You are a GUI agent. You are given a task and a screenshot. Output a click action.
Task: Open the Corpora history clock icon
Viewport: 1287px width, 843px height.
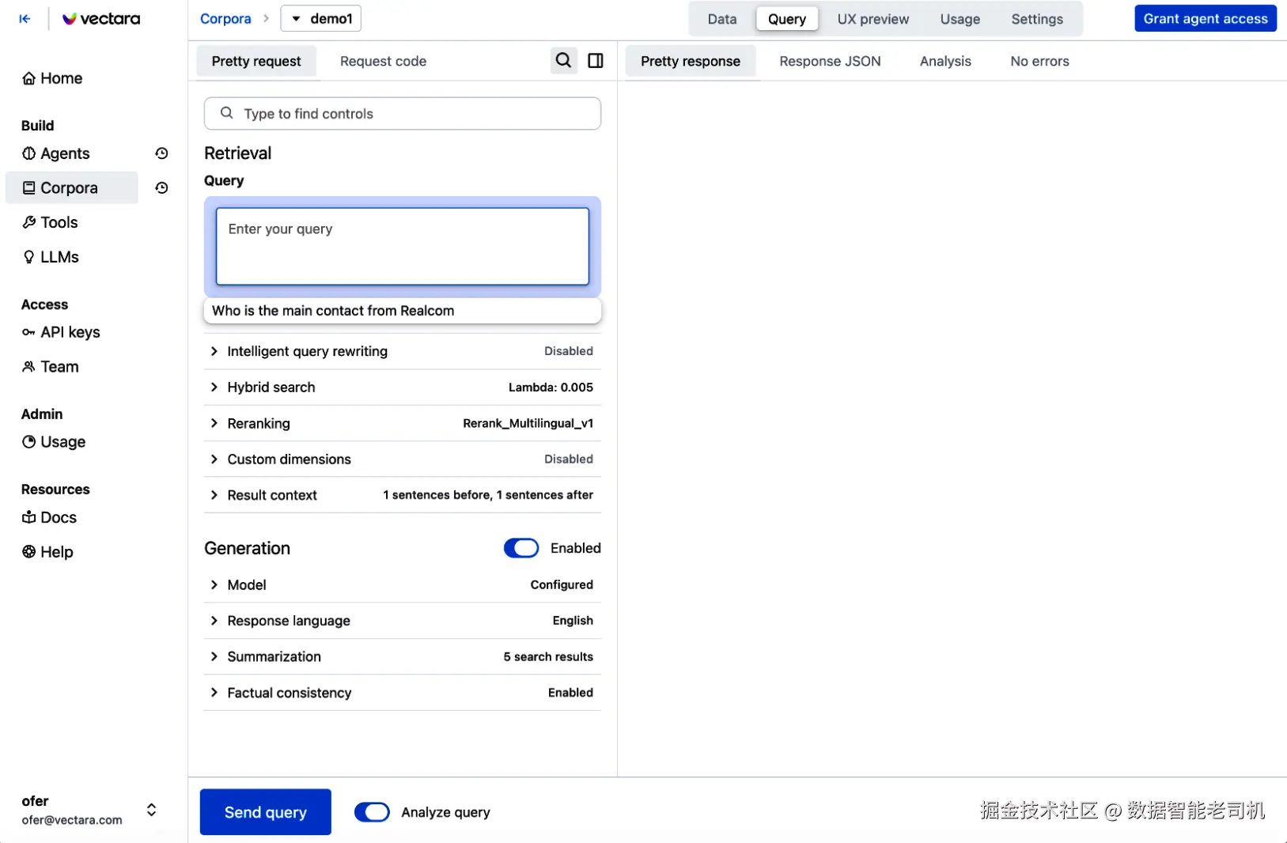[x=161, y=187]
